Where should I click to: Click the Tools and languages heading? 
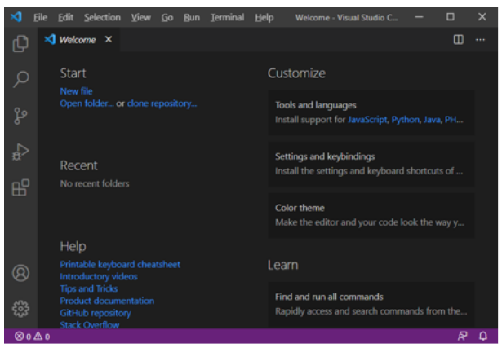pos(316,105)
